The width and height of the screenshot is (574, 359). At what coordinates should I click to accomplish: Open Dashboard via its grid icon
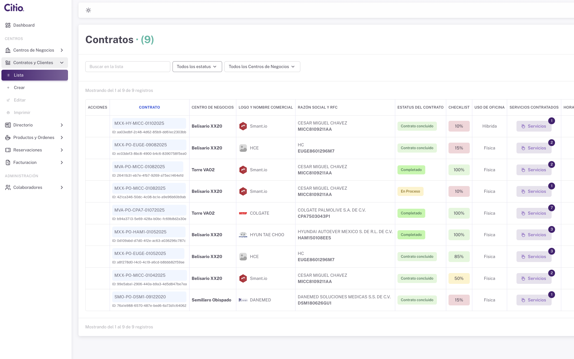click(8, 25)
